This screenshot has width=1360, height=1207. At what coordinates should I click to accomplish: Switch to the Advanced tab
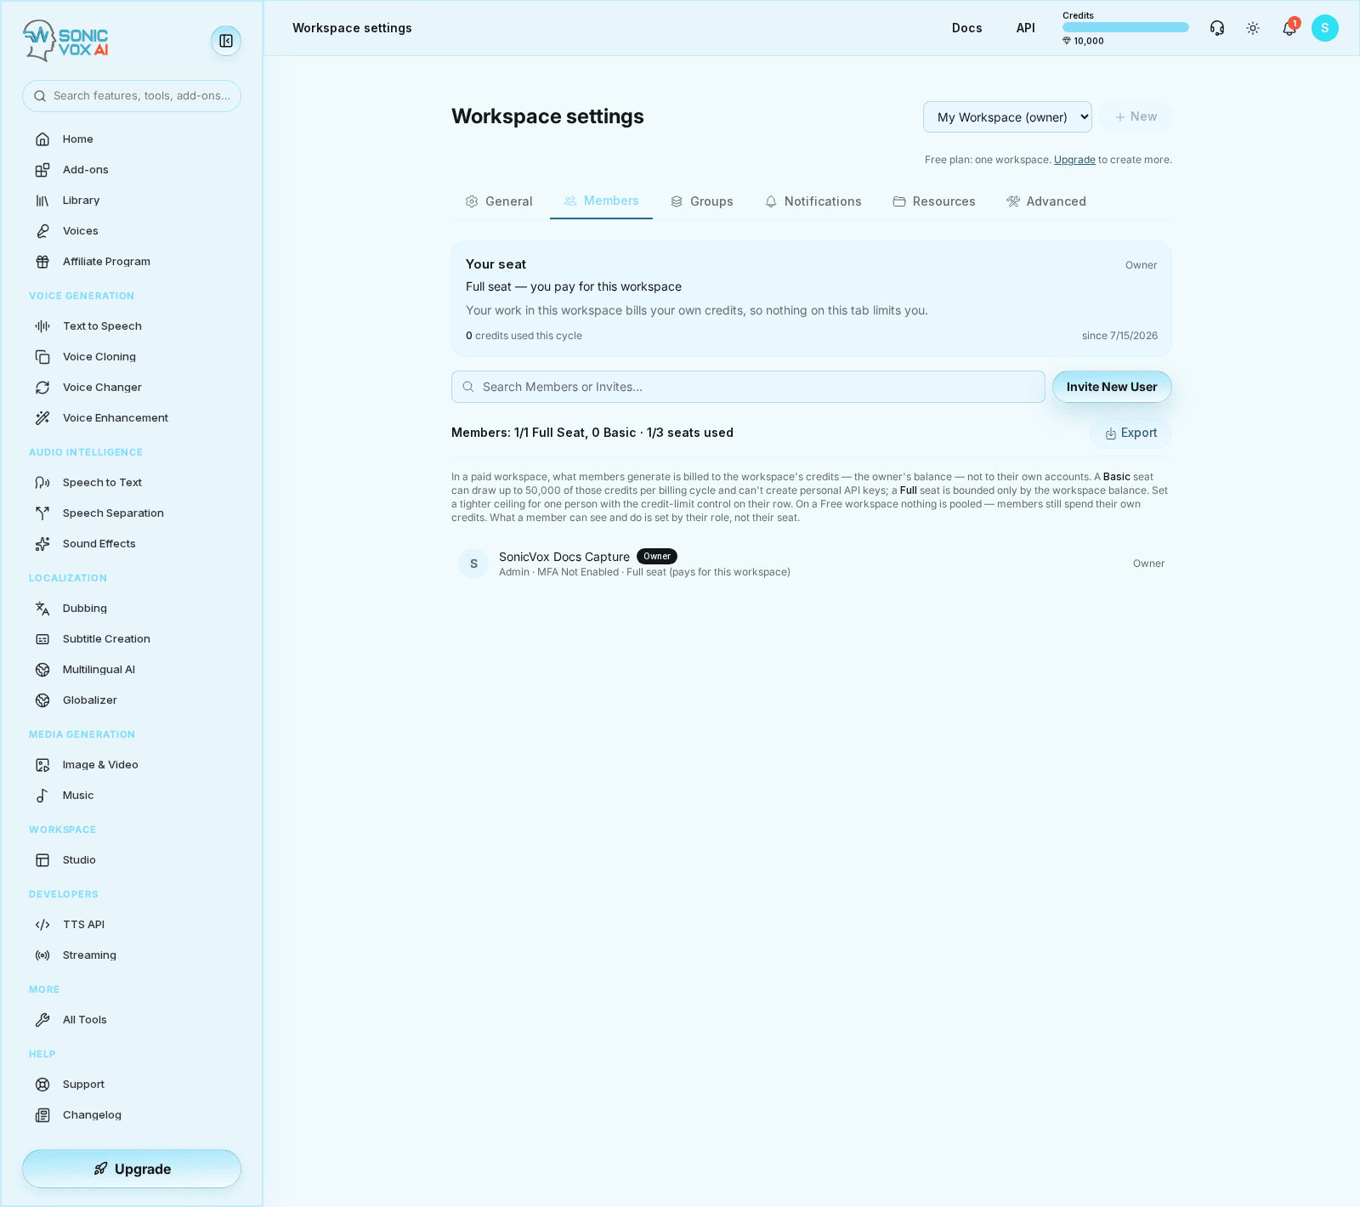pyautogui.click(x=1046, y=201)
